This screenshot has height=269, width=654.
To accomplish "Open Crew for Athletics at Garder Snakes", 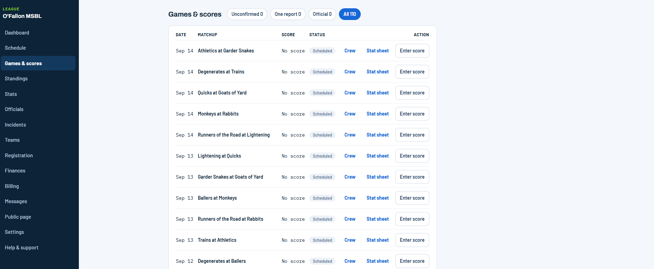I will (350, 51).
